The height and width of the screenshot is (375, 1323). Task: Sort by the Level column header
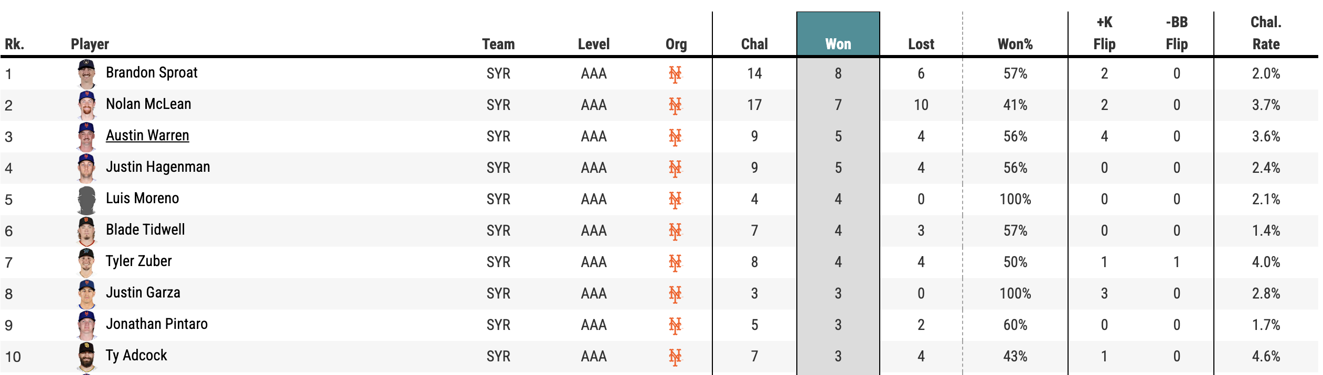pos(594,44)
